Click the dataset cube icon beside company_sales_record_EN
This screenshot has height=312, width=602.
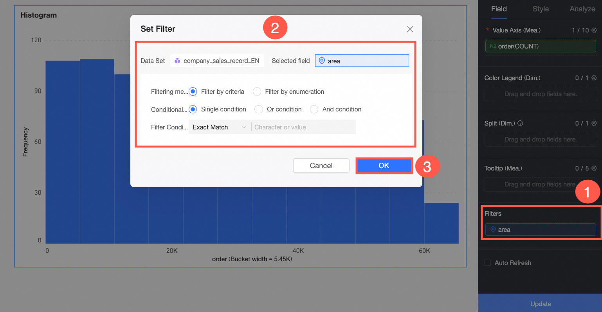tap(177, 61)
